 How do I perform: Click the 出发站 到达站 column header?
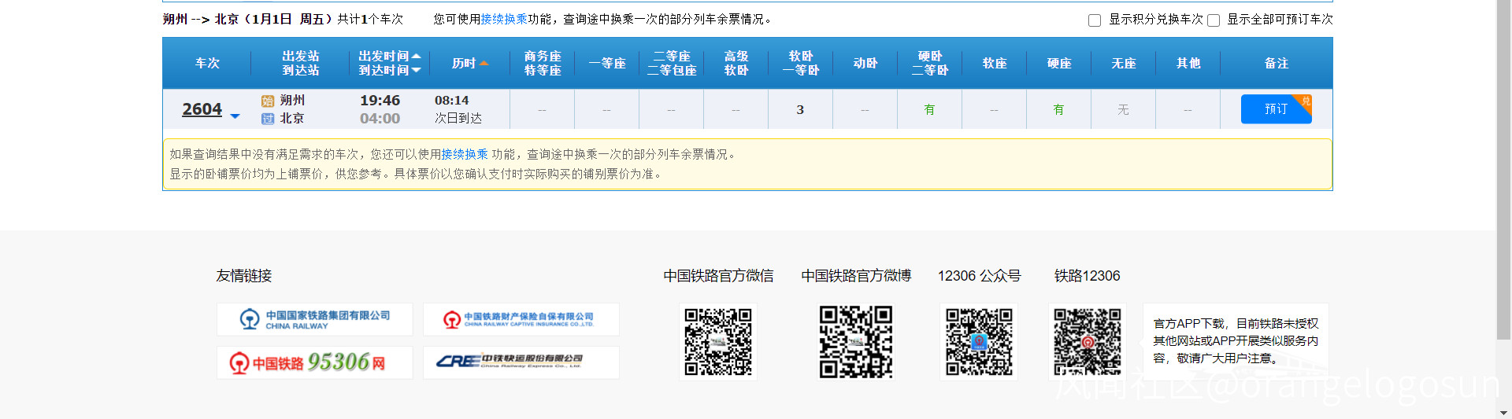tap(300, 63)
